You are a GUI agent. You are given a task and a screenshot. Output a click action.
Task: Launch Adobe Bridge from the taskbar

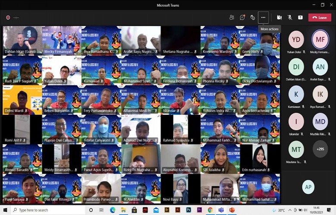coord(167,210)
